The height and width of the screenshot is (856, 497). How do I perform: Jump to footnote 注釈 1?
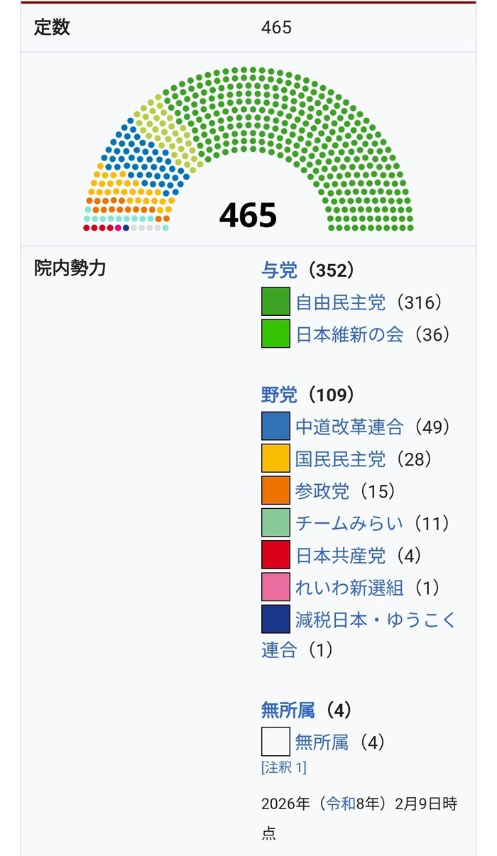pyautogui.click(x=284, y=767)
